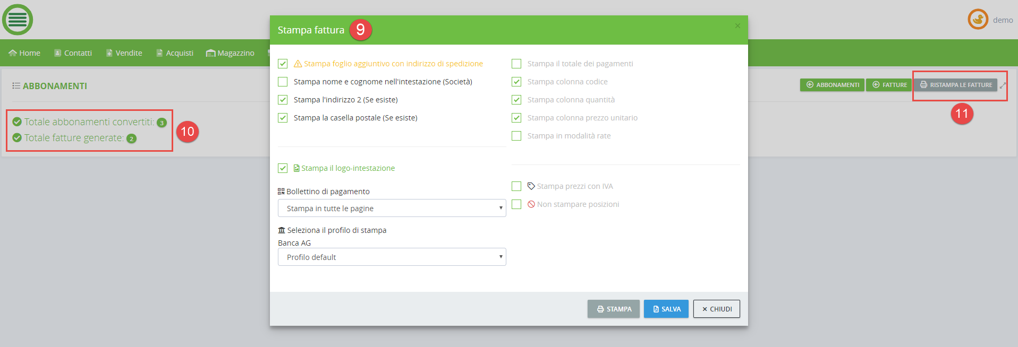1018x347 pixels.
Task: Open the Vendite menu
Action: coord(124,53)
